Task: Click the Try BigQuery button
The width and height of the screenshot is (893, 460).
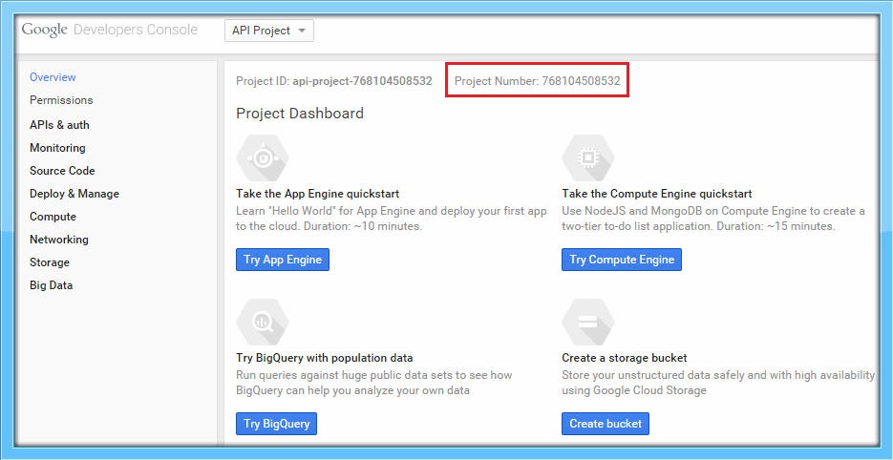Action: pos(276,424)
